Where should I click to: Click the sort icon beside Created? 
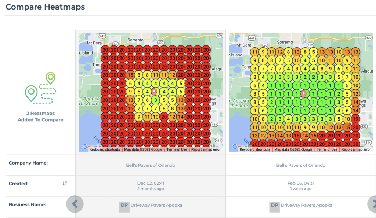coord(65,184)
